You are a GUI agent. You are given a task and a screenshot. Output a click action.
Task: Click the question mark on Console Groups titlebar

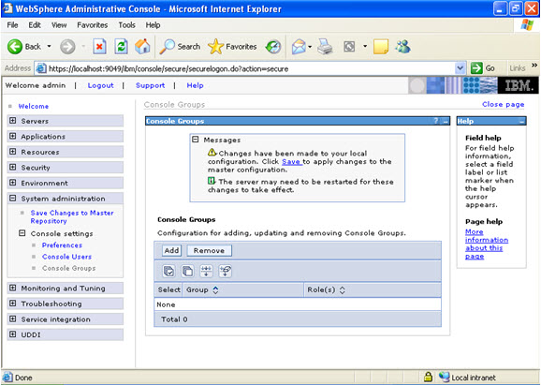click(436, 121)
